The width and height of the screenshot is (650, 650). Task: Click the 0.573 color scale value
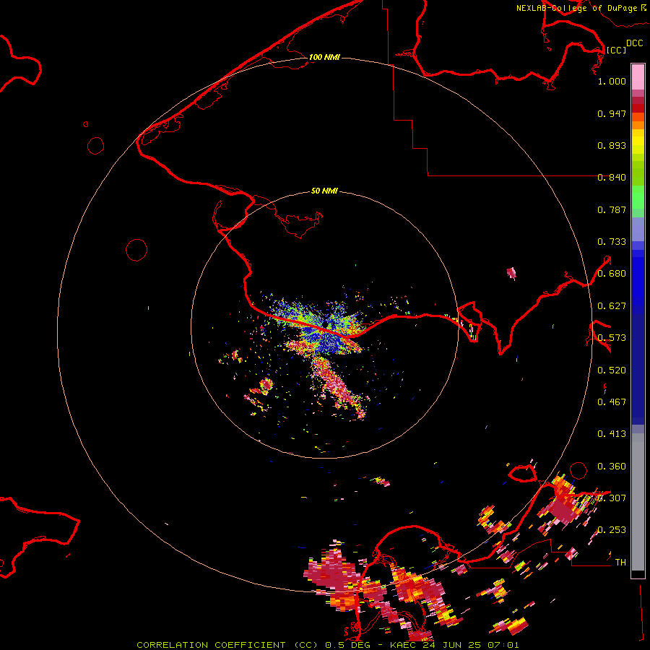click(612, 338)
